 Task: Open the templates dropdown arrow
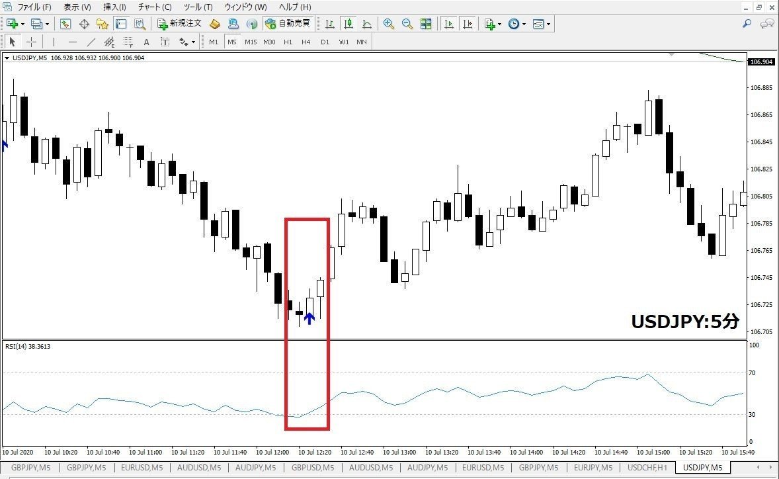(548, 24)
